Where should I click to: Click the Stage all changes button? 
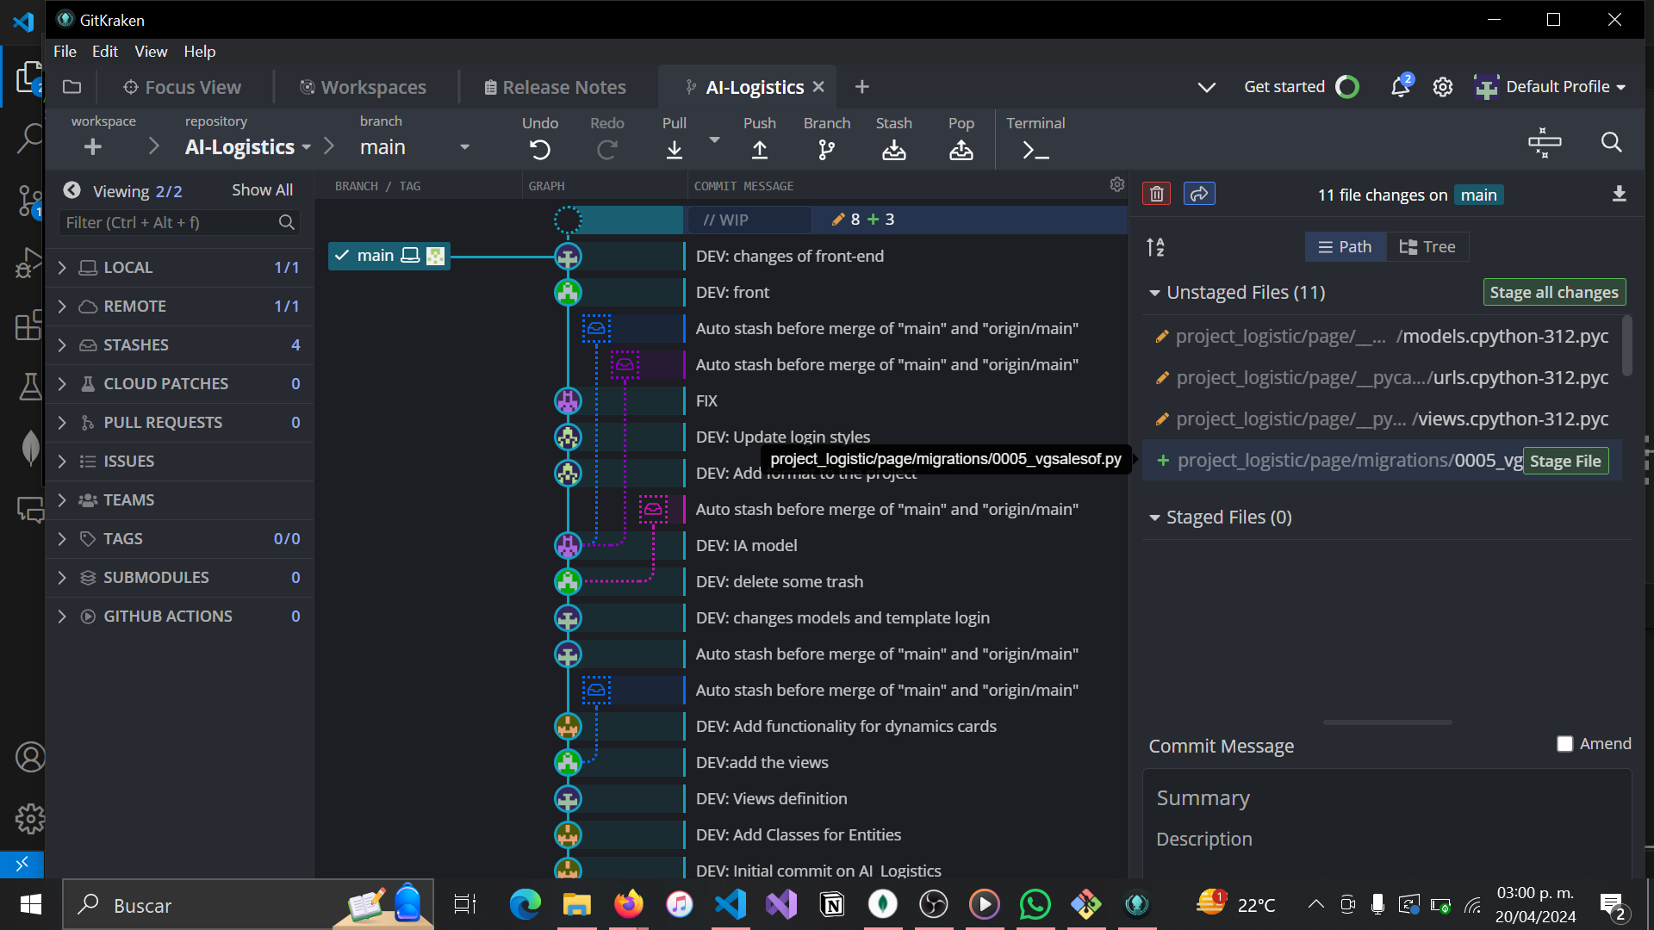[1554, 293]
